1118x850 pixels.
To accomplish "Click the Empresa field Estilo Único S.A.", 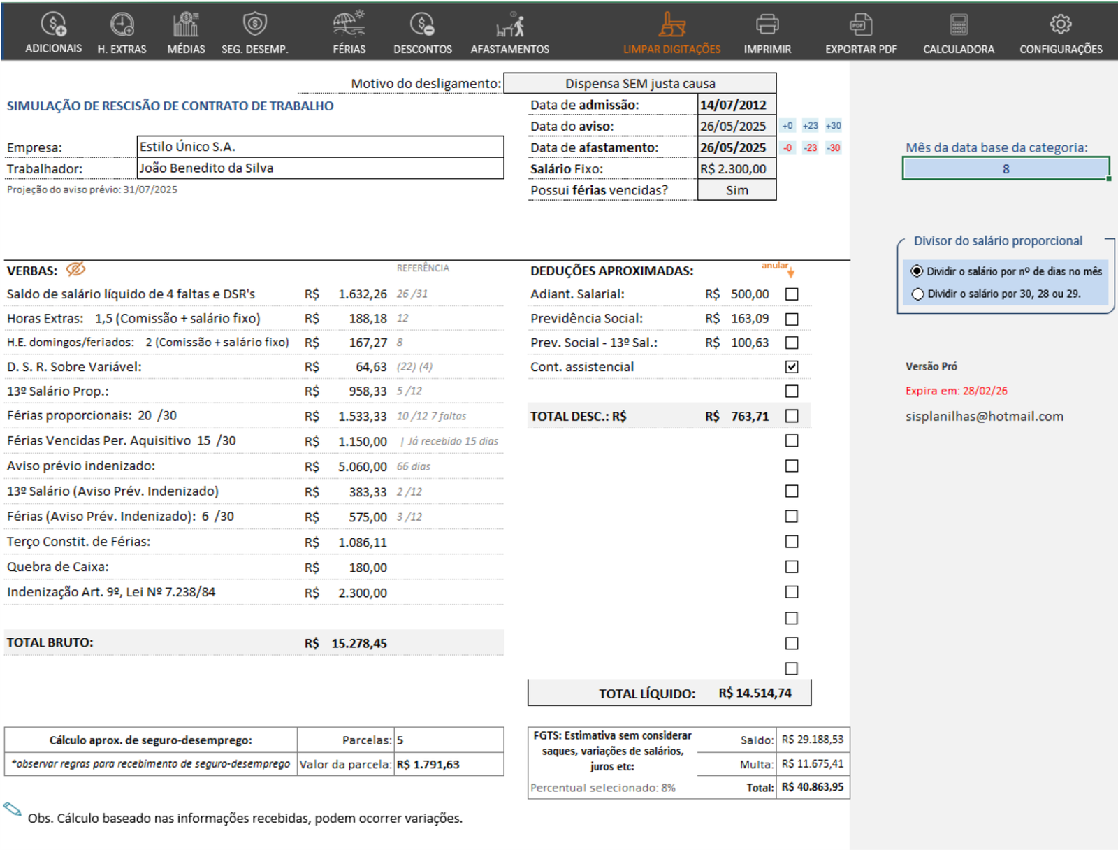I will click(321, 147).
